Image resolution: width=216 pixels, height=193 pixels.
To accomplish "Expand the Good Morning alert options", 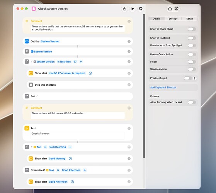I will coord(70,159).
